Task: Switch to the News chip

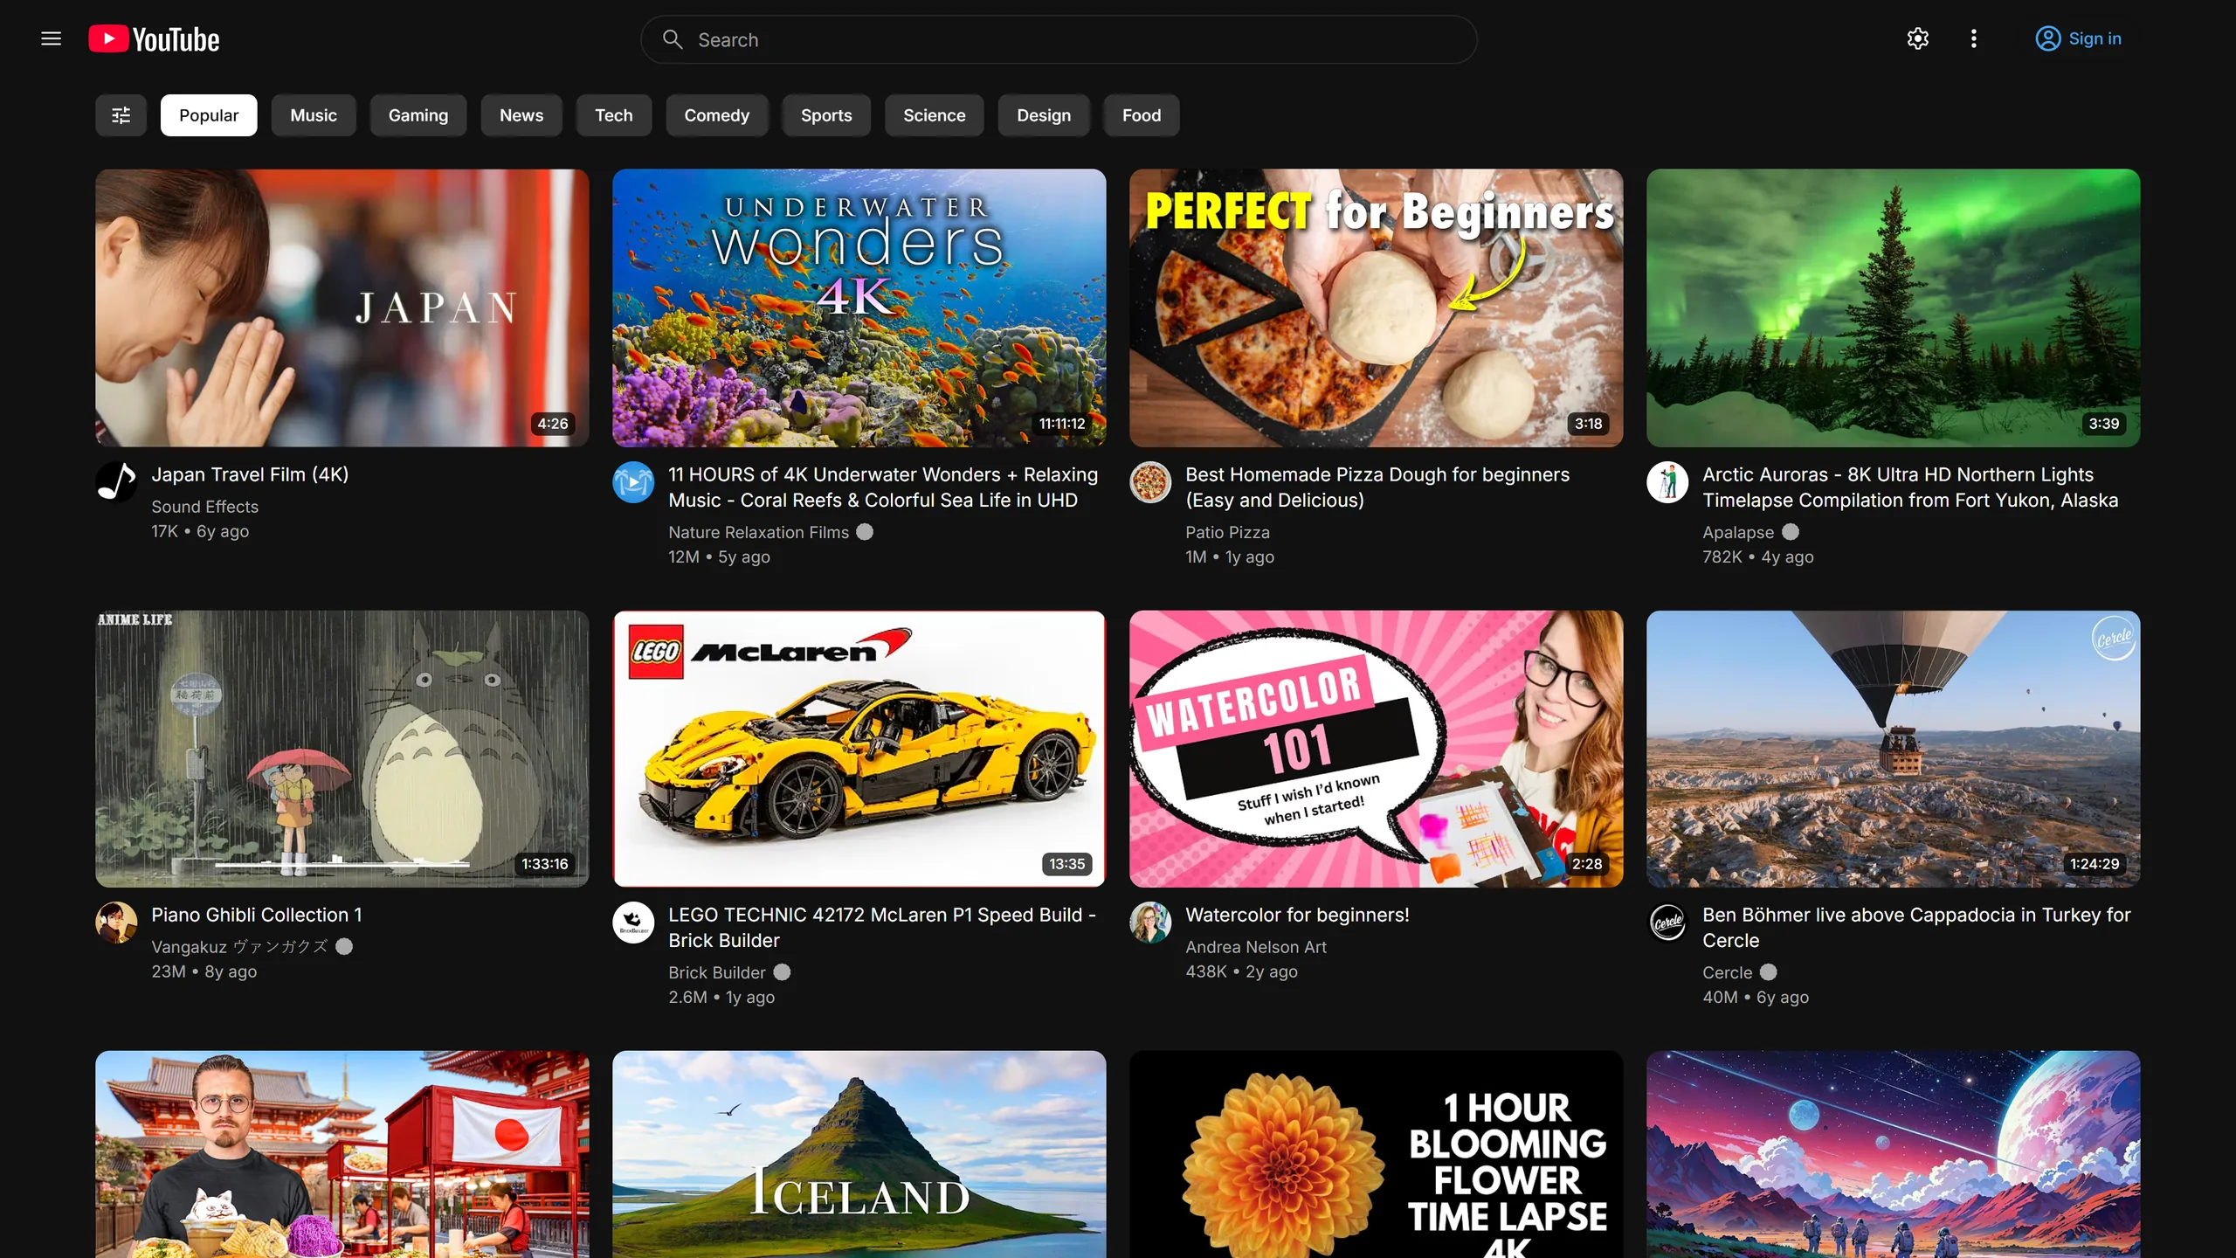Action: click(521, 115)
